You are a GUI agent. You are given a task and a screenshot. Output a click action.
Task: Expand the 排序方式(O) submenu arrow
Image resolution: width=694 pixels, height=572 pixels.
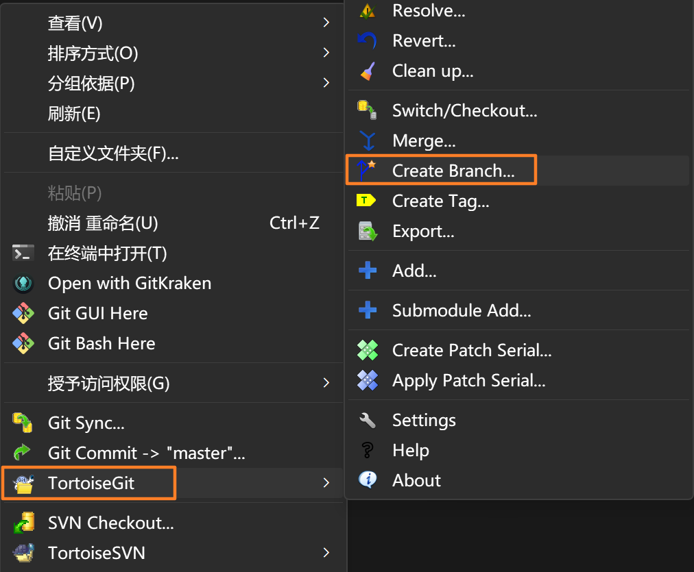(x=326, y=53)
